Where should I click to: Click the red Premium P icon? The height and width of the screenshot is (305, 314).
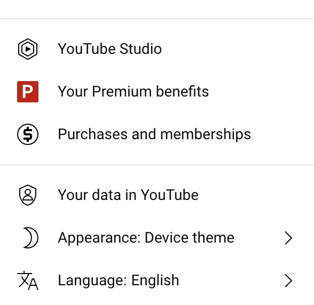coord(28,92)
